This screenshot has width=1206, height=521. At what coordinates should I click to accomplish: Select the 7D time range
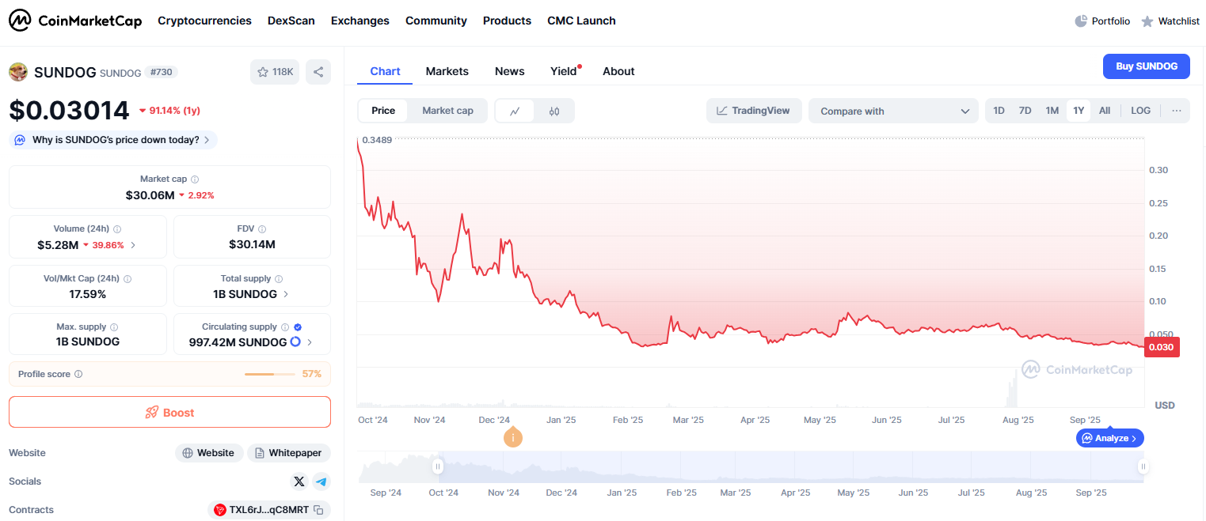coord(1025,111)
